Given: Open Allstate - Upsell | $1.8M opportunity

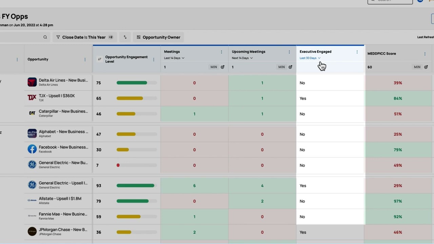Looking at the screenshot, I should point(60,199).
